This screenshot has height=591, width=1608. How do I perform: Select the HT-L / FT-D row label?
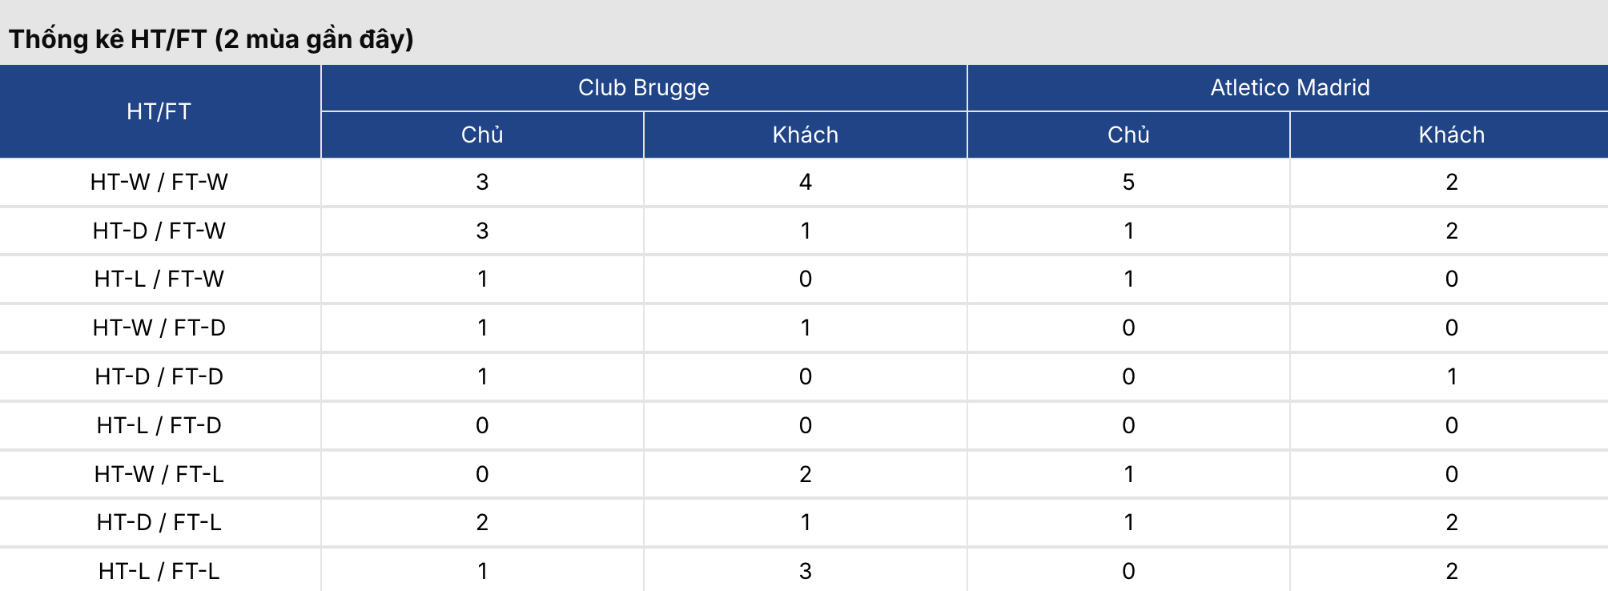[159, 425]
